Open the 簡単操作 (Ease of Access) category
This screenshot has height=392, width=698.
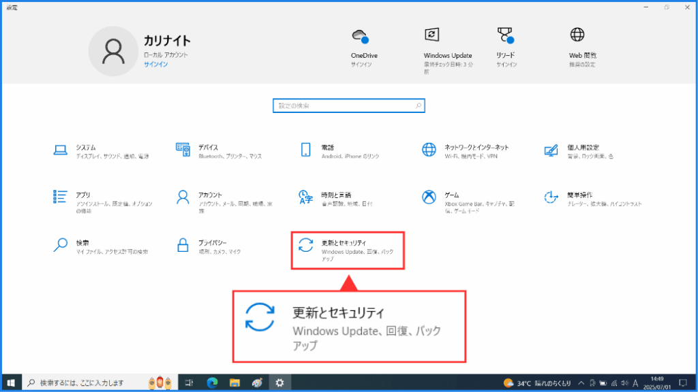point(592,199)
